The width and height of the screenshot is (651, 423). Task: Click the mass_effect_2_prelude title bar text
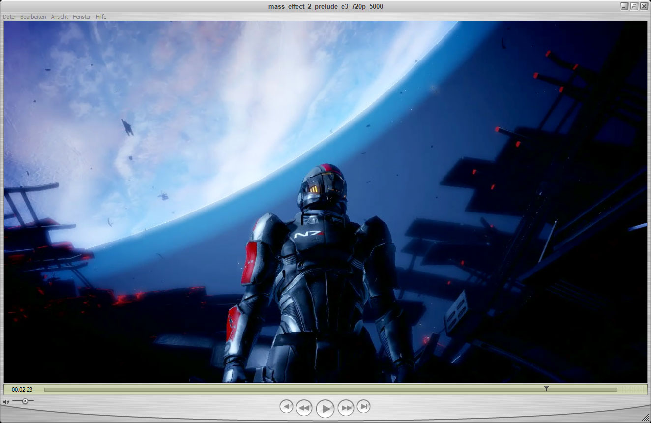pos(325,6)
